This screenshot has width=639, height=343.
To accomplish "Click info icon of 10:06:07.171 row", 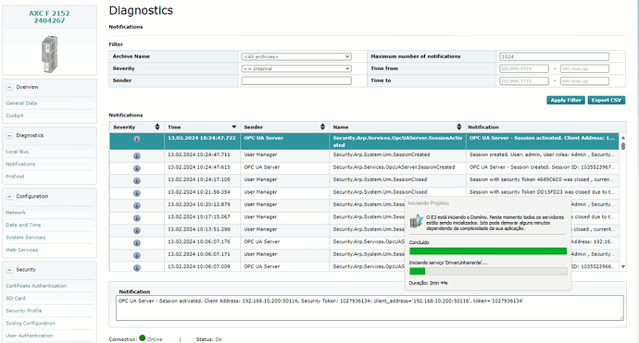I will (137, 255).
